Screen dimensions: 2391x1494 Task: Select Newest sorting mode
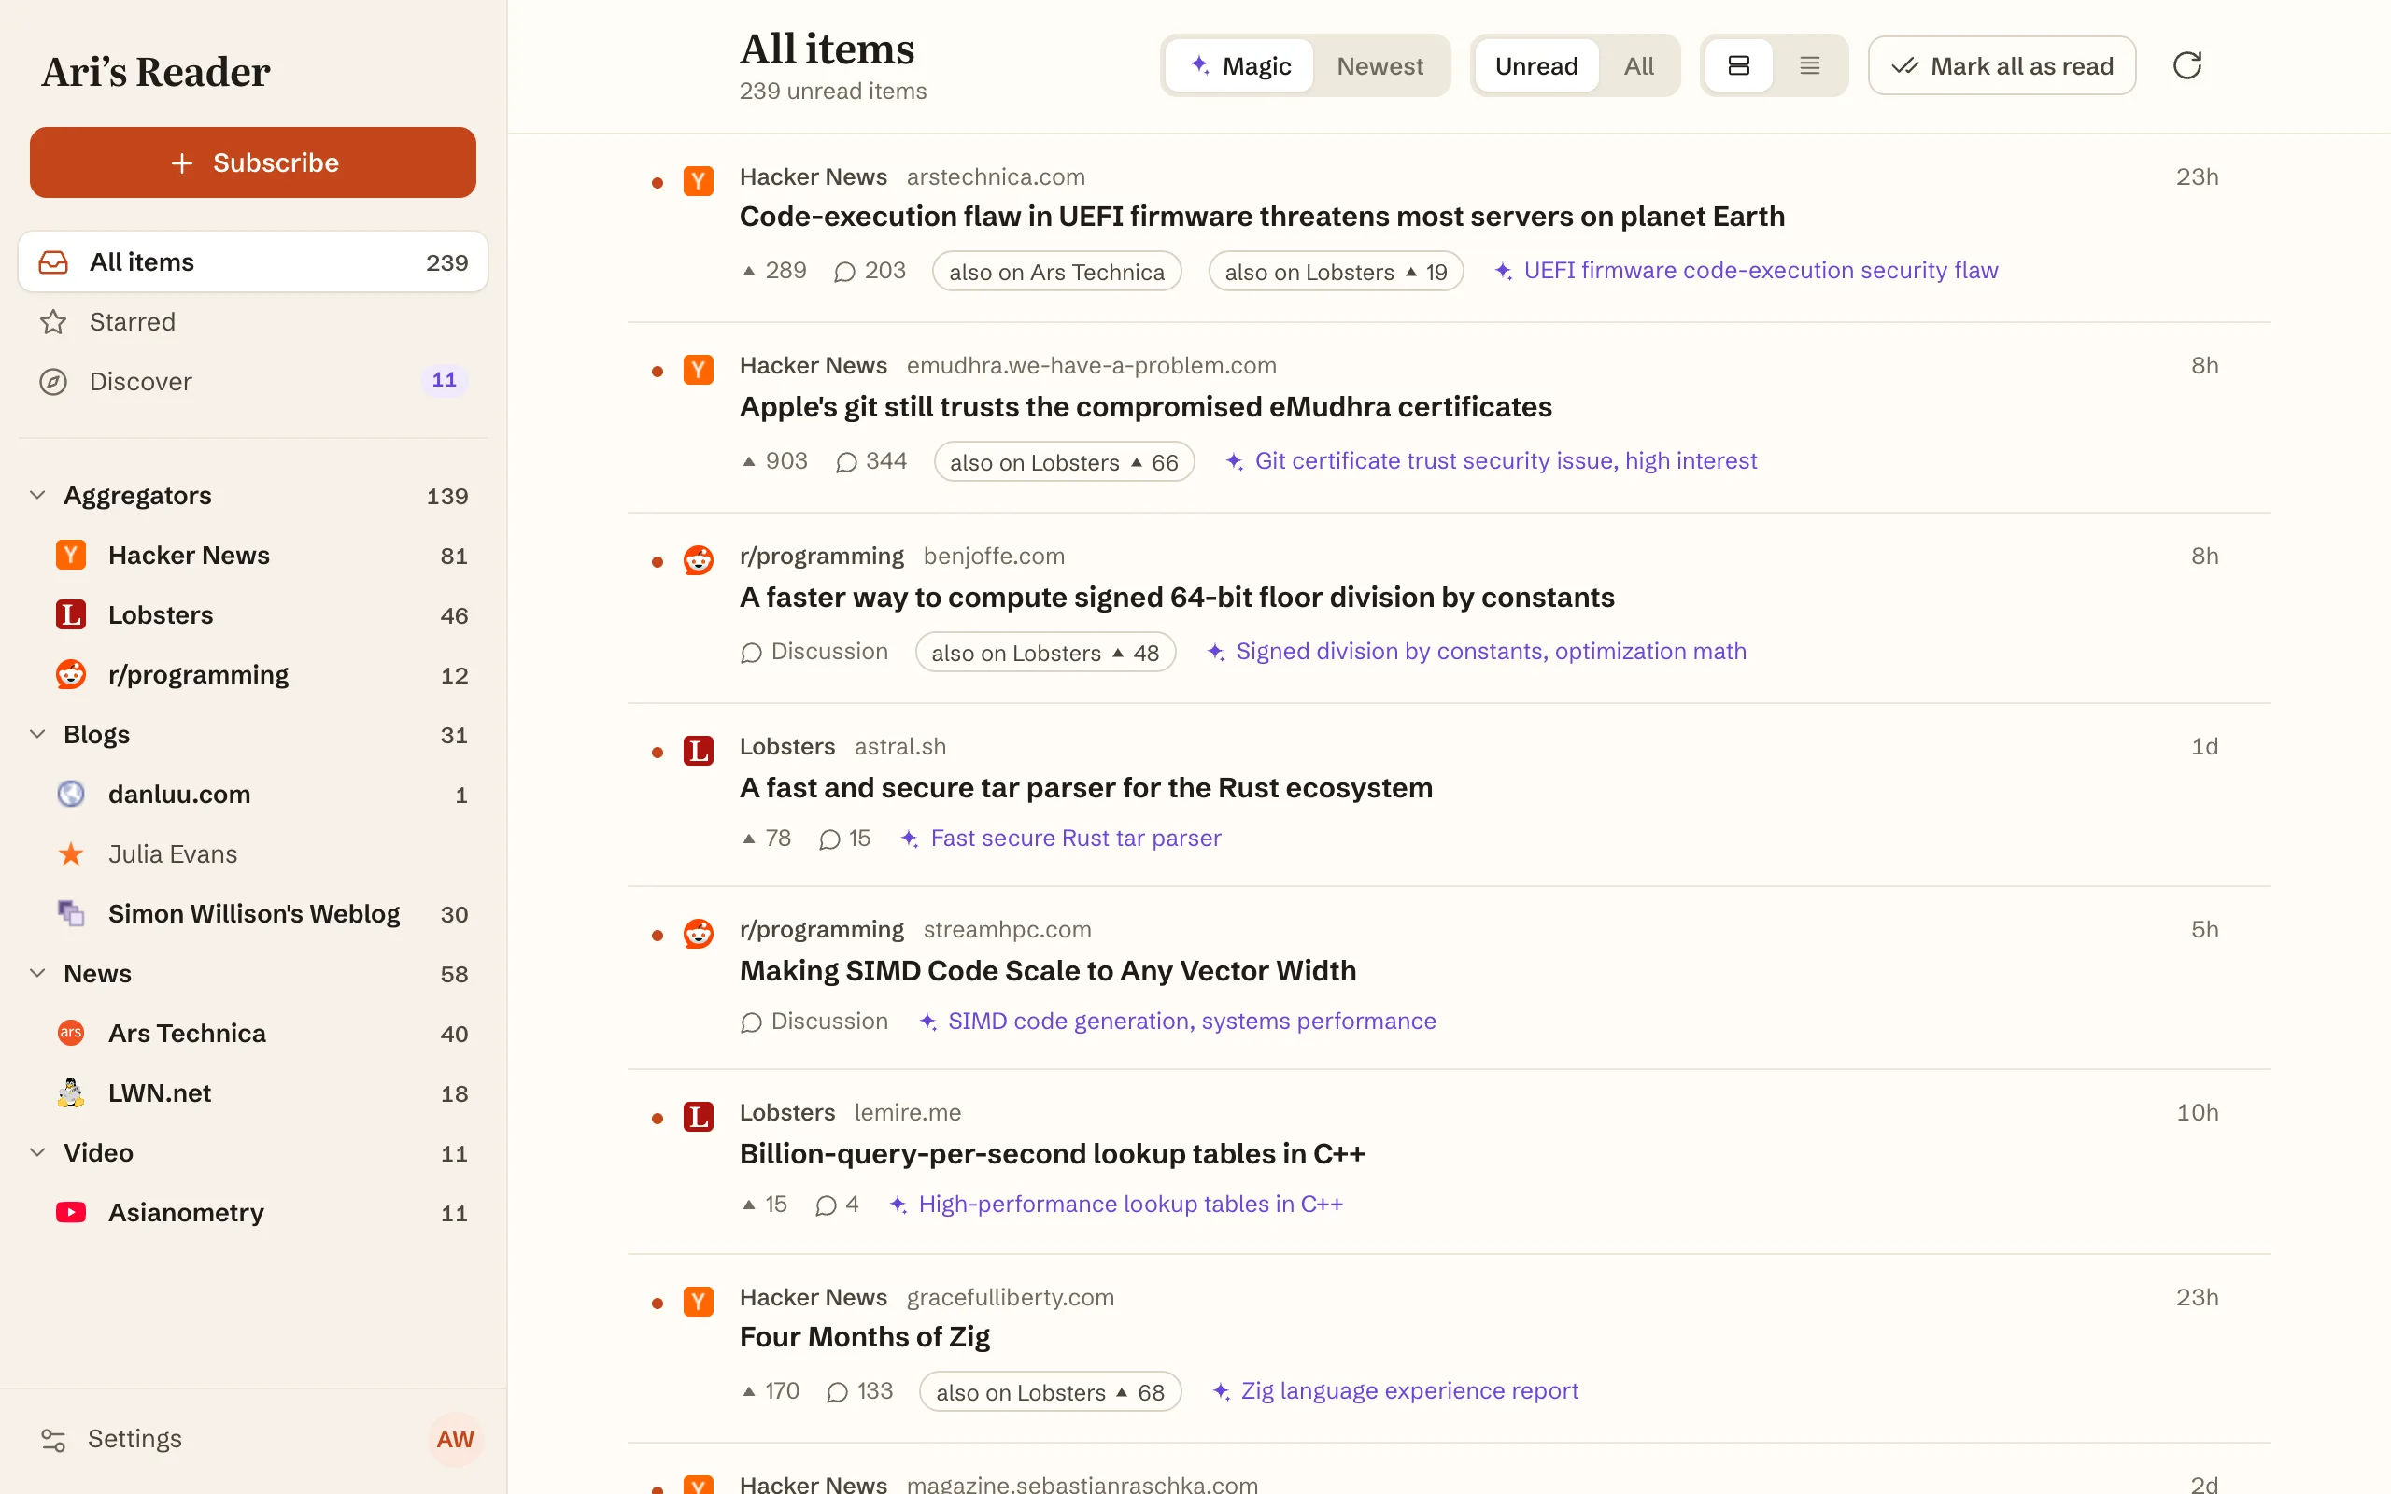1379,66
